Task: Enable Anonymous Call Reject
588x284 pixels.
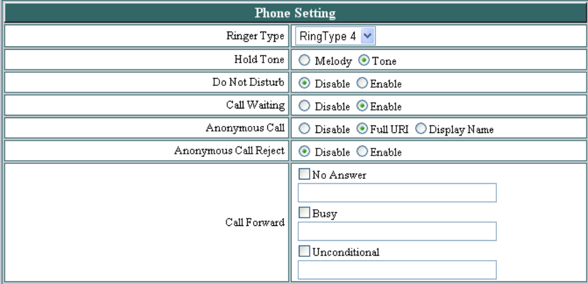Action: click(x=362, y=152)
